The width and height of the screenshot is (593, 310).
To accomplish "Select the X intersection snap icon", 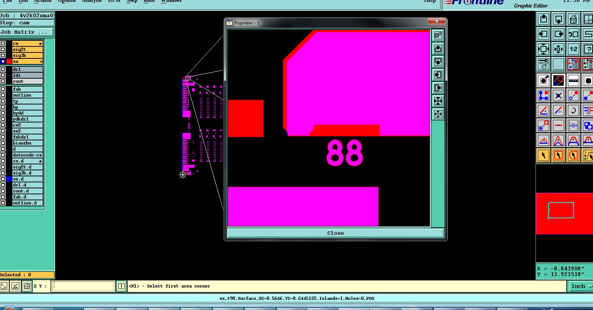I will click(559, 95).
